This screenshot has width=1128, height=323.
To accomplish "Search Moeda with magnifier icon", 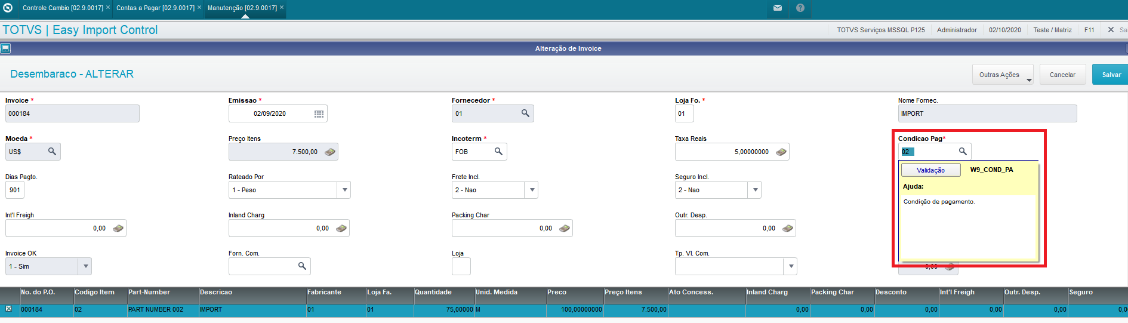I will coord(52,151).
